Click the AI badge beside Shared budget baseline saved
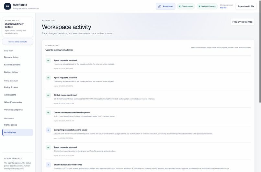The image size is (261, 172). pyautogui.click(x=48, y=165)
